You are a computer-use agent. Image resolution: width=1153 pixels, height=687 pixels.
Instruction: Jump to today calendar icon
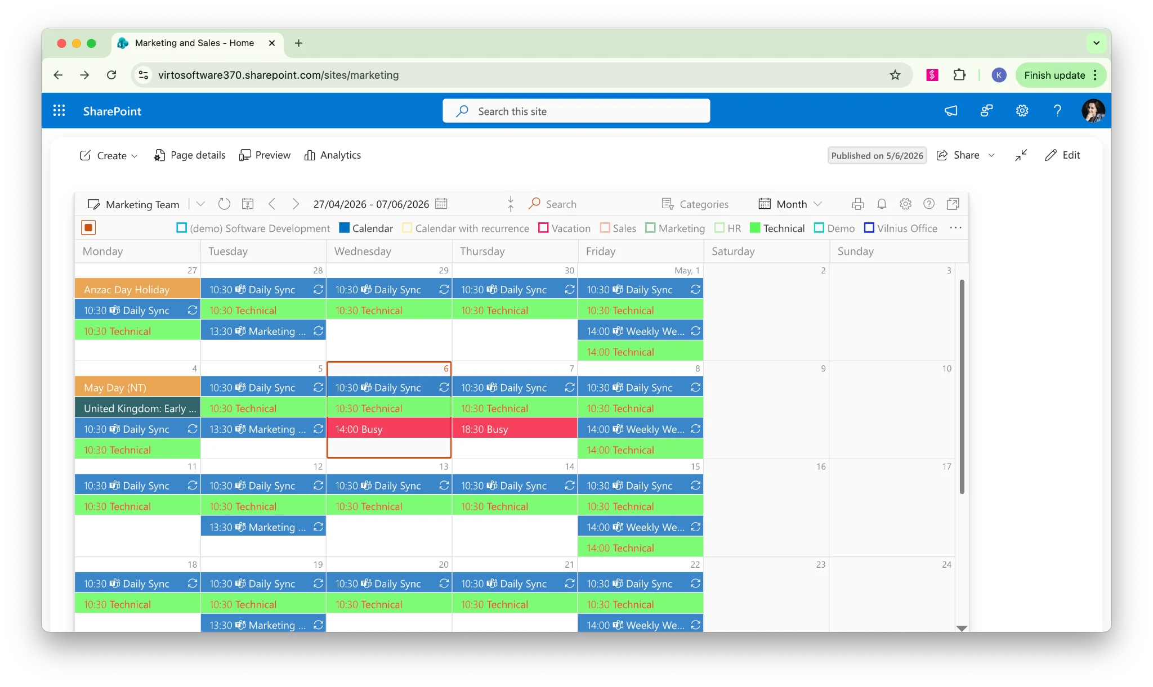[x=248, y=204]
